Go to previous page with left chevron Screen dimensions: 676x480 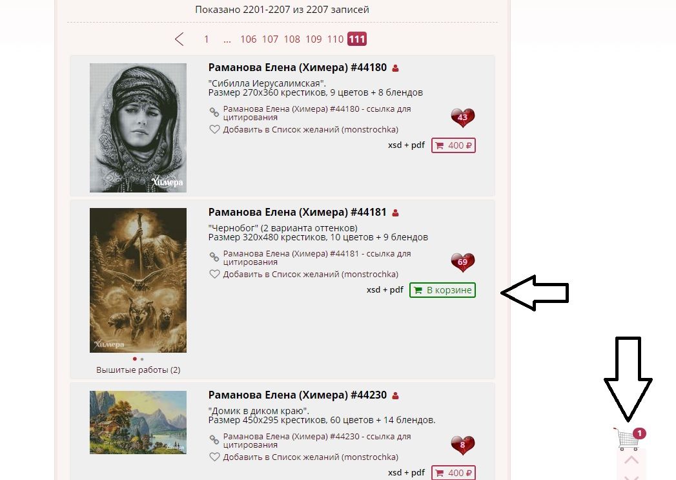click(x=179, y=39)
